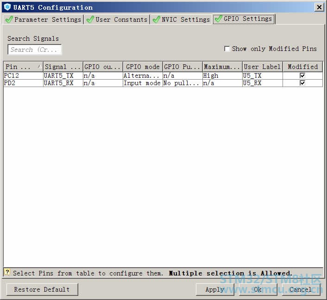
Task: Click the GPIO mode column header
Action: [x=143, y=67]
